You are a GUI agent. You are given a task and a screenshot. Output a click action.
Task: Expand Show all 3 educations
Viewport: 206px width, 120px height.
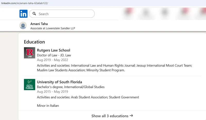point(110,116)
